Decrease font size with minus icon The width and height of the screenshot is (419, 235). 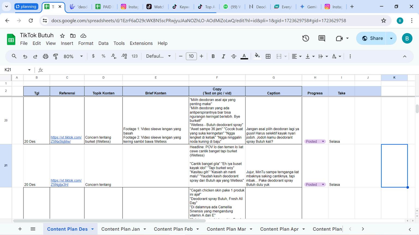181,56
